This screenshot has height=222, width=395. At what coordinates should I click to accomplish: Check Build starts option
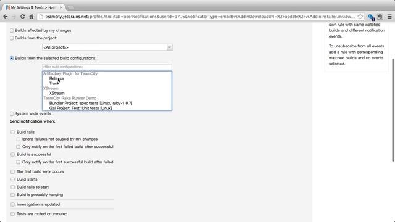coord(12,179)
